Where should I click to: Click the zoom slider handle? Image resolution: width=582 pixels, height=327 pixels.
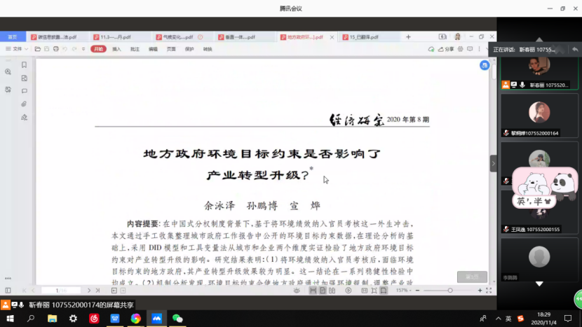click(450, 291)
